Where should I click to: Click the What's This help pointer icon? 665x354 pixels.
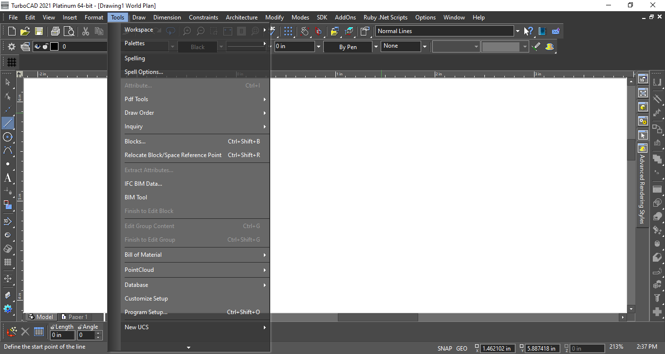pos(528,31)
